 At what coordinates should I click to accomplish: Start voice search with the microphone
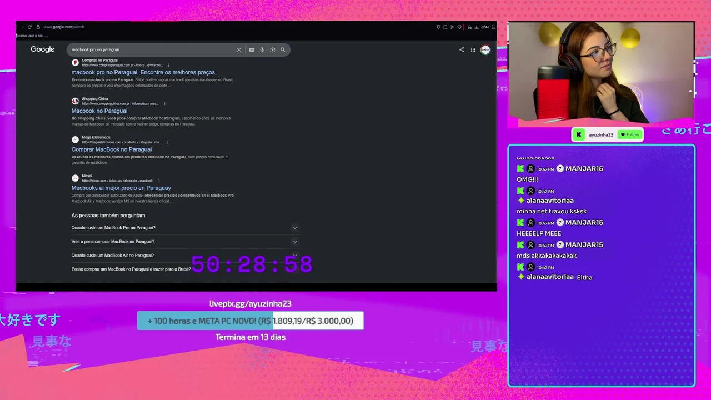tap(262, 49)
